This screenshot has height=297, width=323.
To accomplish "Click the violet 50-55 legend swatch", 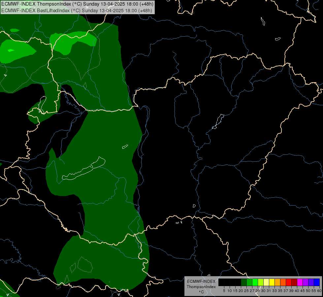I will click(x=311, y=282).
